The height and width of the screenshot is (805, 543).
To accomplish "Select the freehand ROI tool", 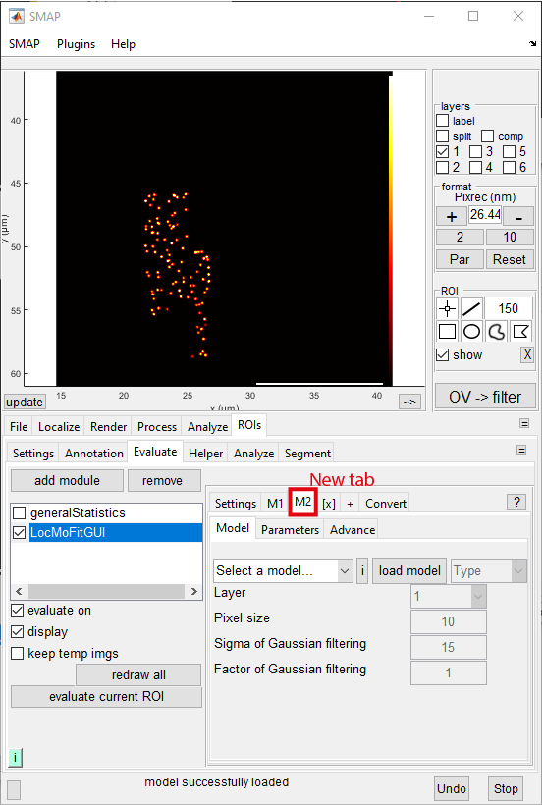I will [x=496, y=332].
